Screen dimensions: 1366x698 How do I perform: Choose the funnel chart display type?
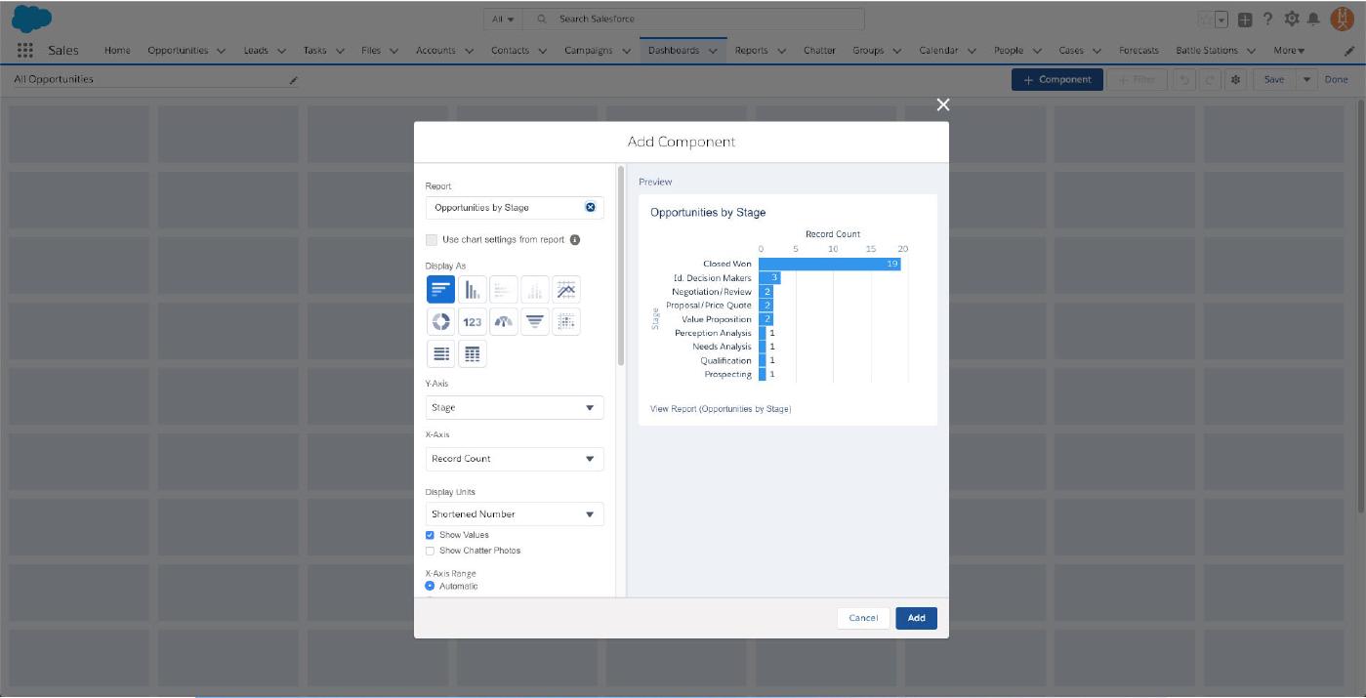(x=535, y=322)
